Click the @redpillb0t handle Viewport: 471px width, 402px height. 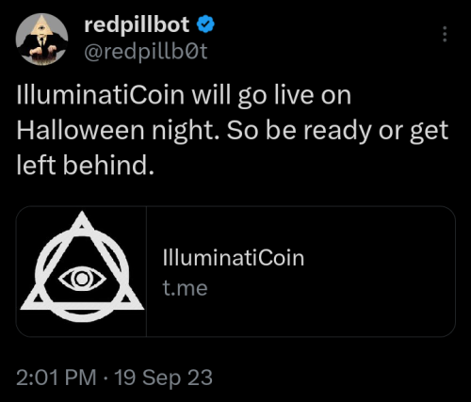pyautogui.click(x=146, y=52)
